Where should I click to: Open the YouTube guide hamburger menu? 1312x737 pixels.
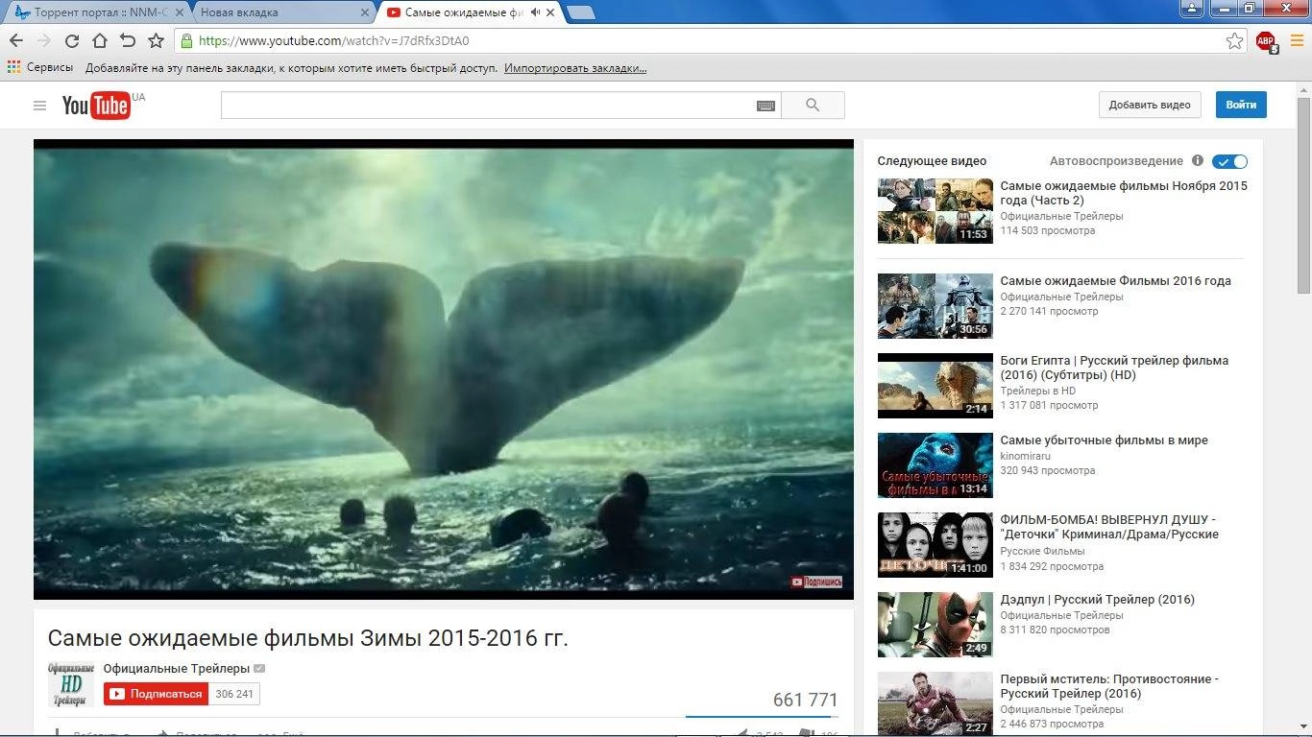39,106
